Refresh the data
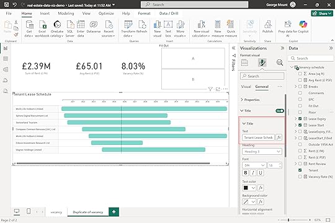 (x=141, y=27)
